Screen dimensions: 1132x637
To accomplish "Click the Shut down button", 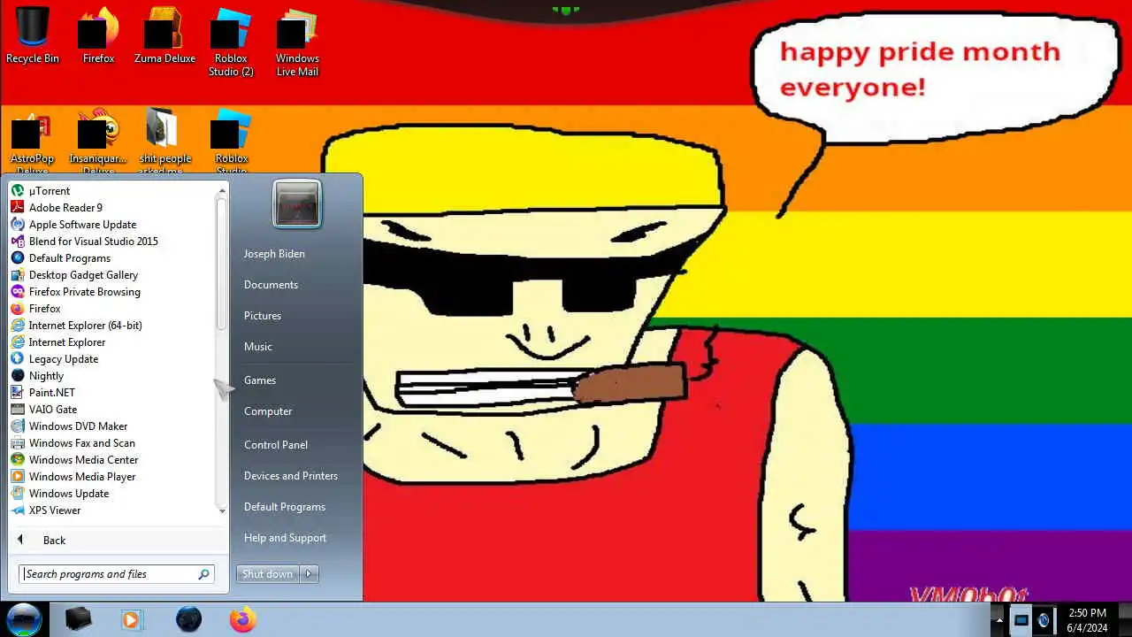I will (x=268, y=574).
